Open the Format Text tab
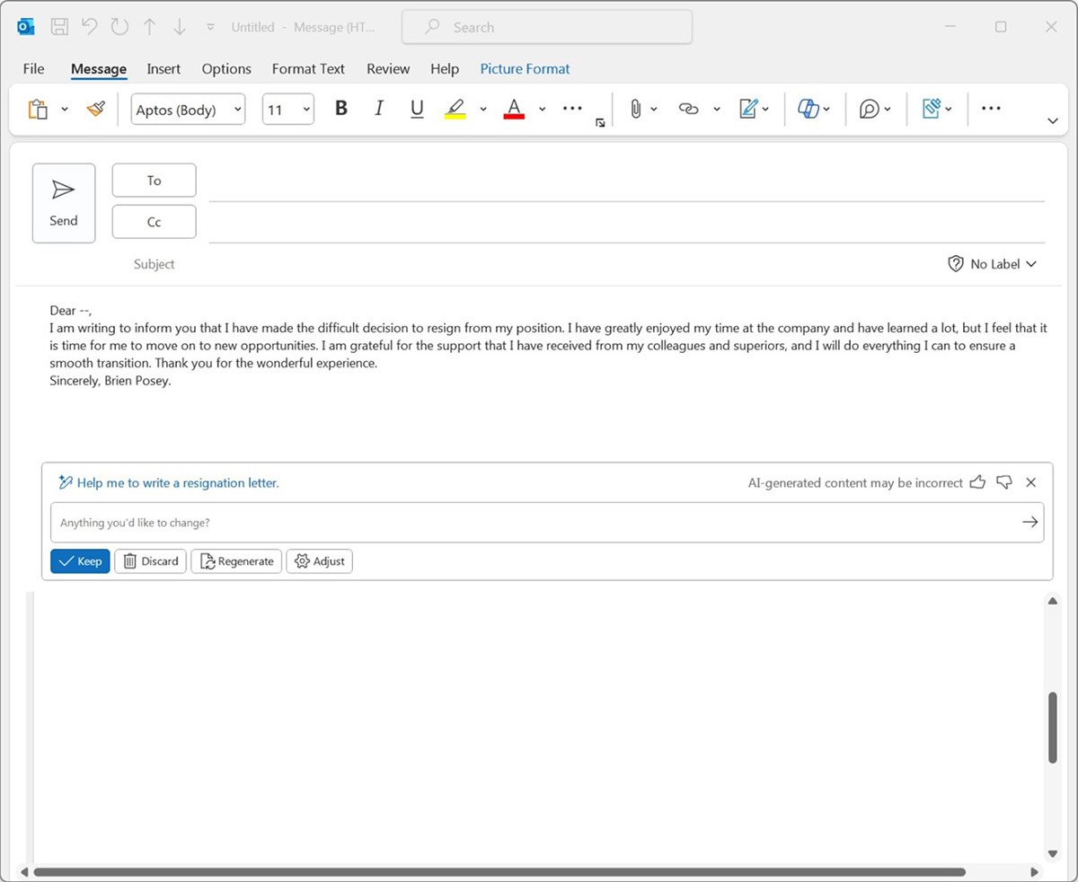1078x882 pixels. pos(308,68)
